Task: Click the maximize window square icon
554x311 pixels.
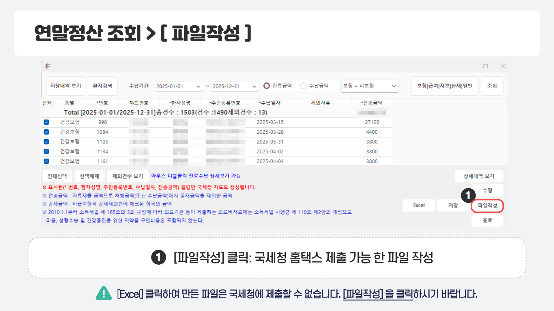Action: point(485,66)
